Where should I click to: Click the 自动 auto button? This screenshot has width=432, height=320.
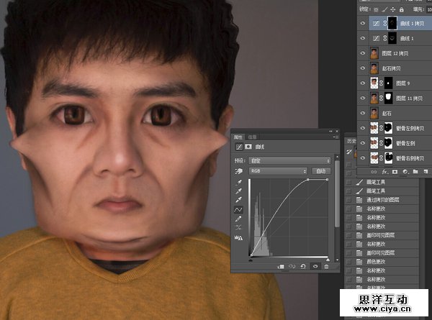click(321, 172)
